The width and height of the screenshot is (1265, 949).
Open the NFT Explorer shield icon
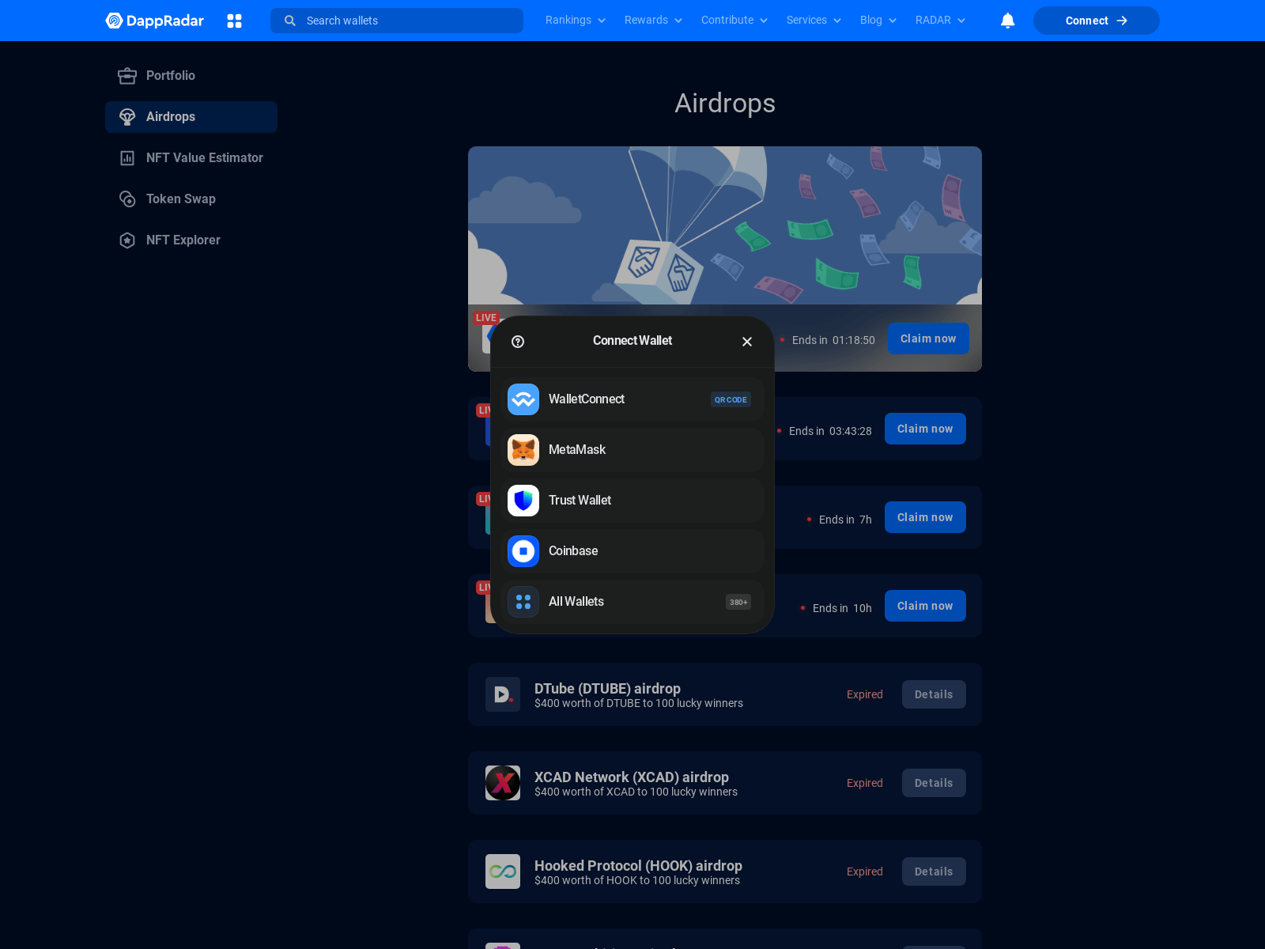pyautogui.click(x=127, y=240)
